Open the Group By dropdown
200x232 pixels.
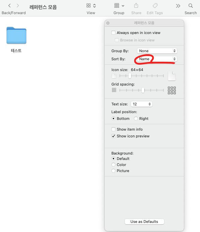click(x=157, y=51)
